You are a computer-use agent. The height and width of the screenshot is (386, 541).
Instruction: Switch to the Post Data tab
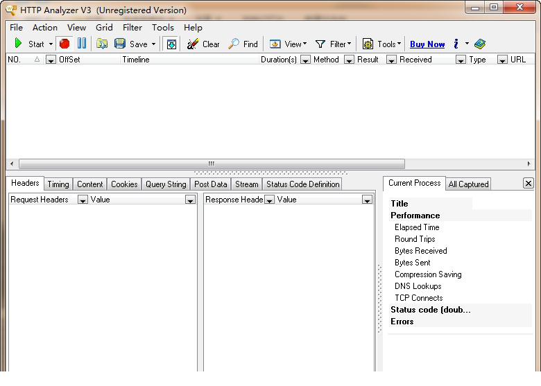(x=211, y=184)
